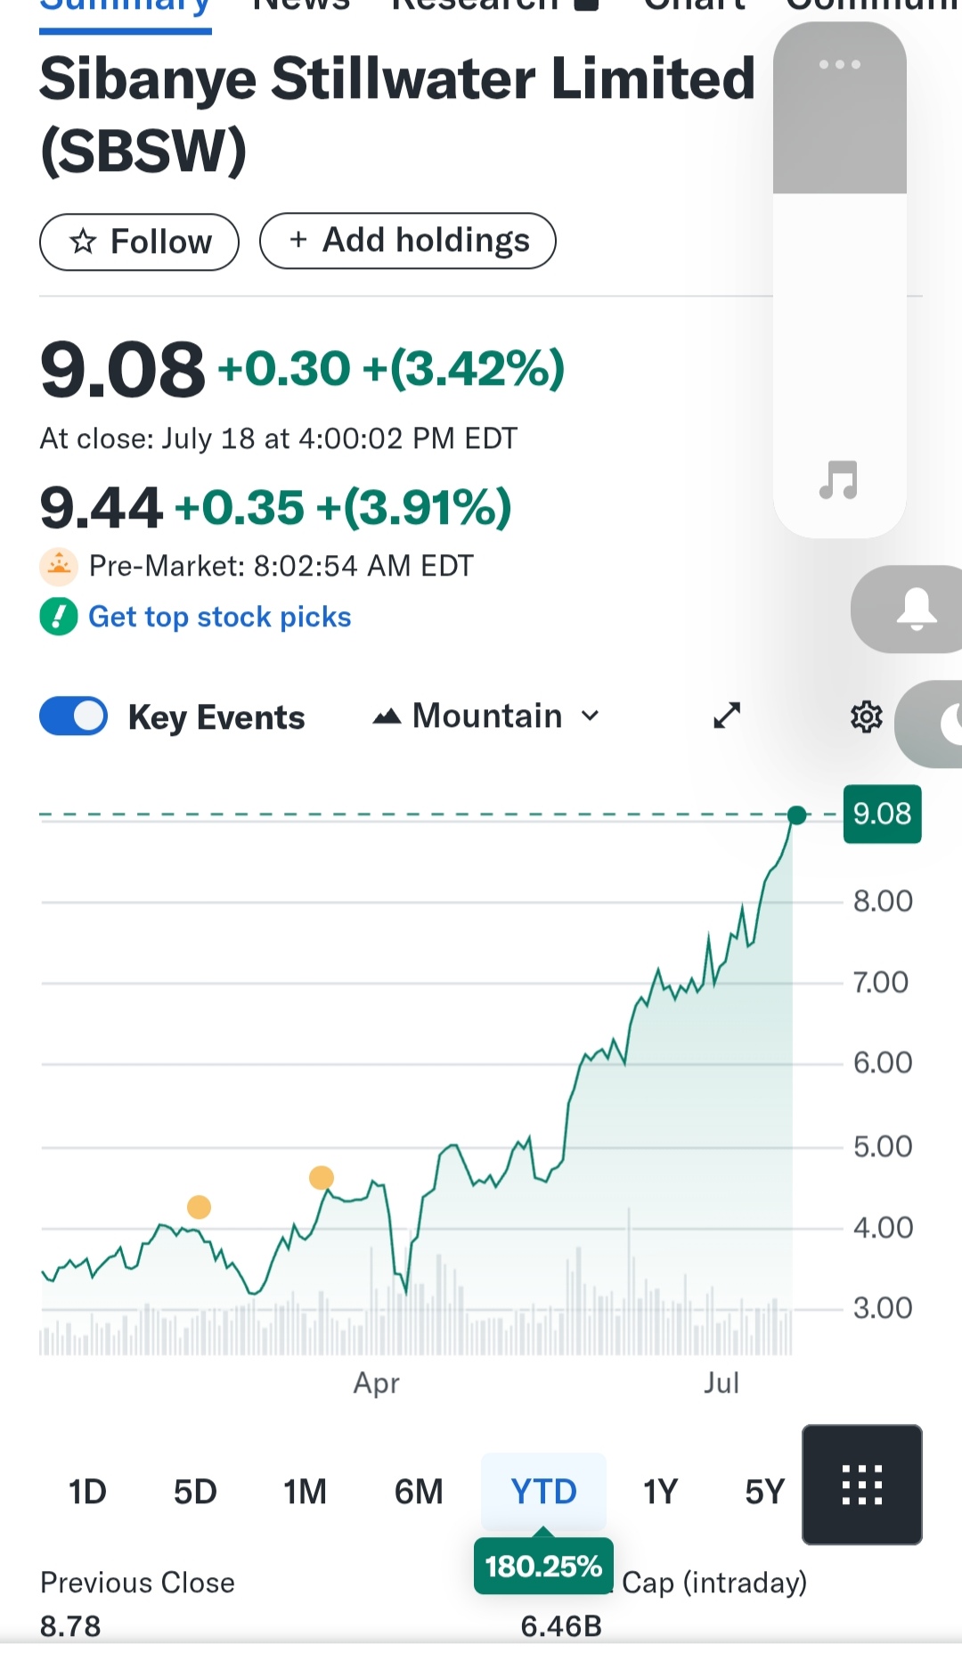
Task: Click the 'At close: July 18' timestamp
Action: (x=279, y=438)
